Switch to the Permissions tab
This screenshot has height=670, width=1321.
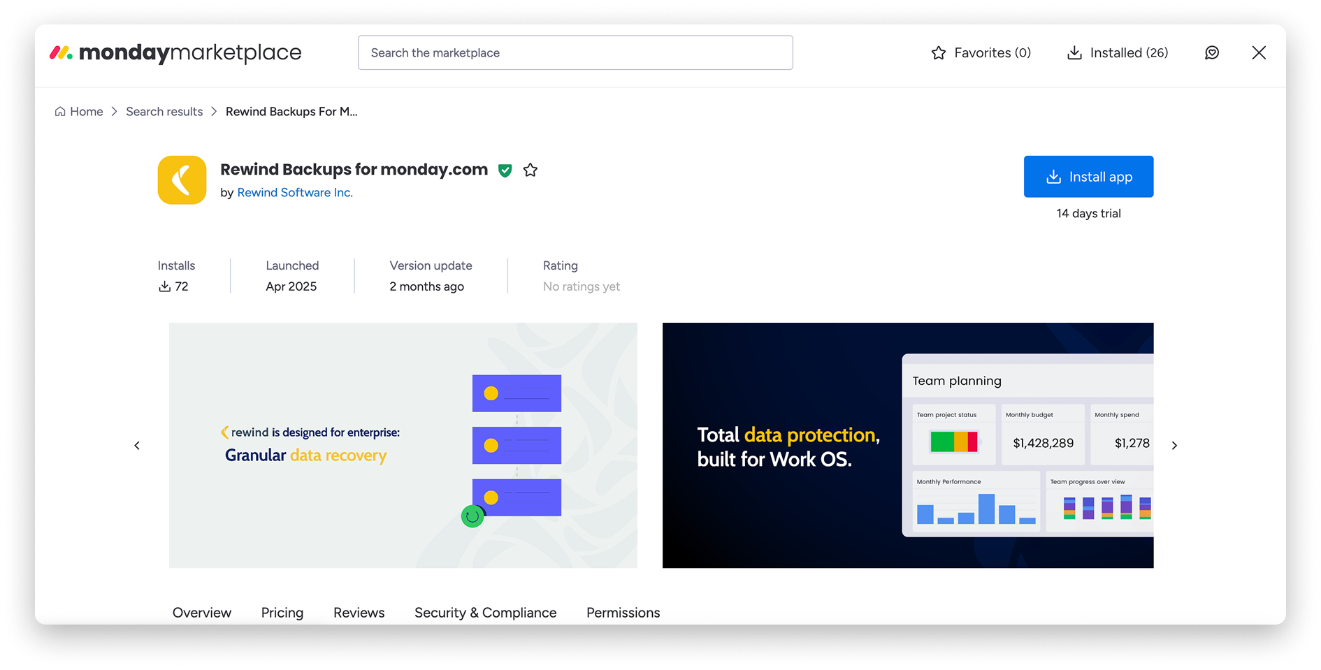(623, 613)
